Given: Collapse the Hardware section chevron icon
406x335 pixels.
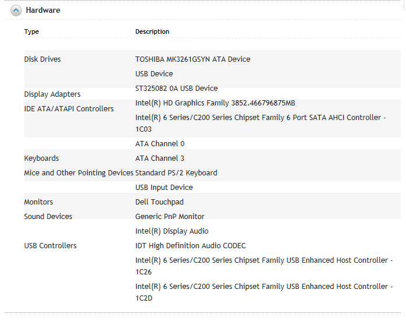Looking at the screenshot, I should point(16,10).
